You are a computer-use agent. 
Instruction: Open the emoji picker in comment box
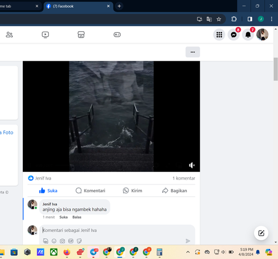click(54, 241)
